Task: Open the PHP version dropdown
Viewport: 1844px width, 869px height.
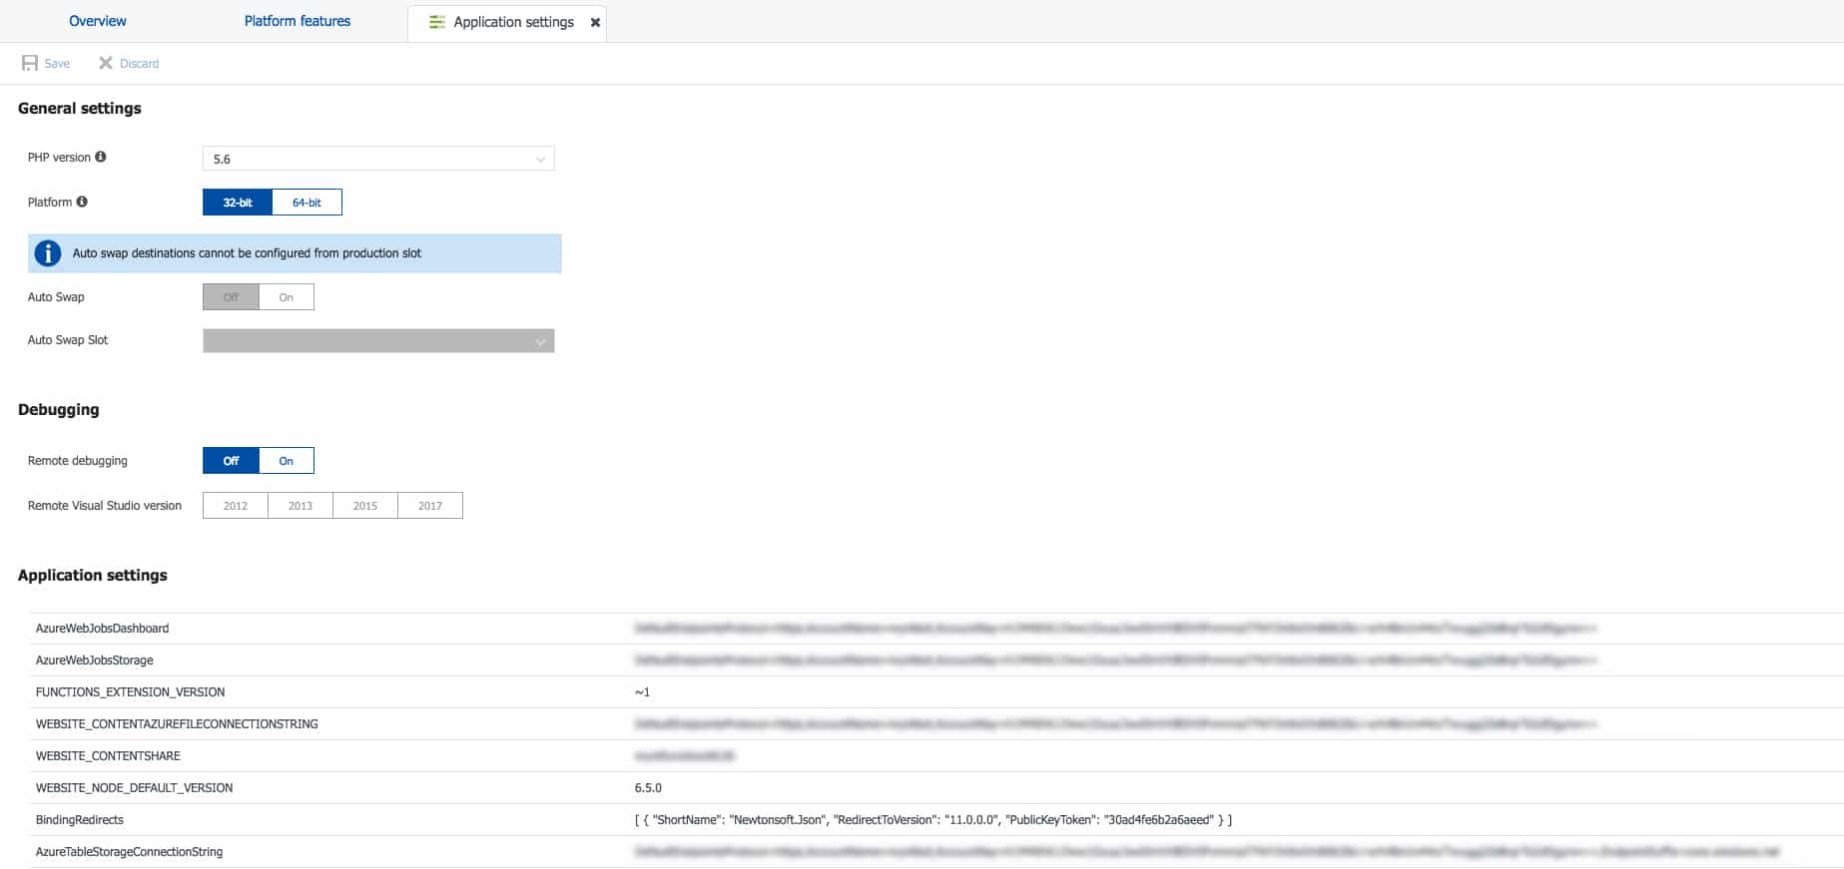Action: click(x=378, y=159)
